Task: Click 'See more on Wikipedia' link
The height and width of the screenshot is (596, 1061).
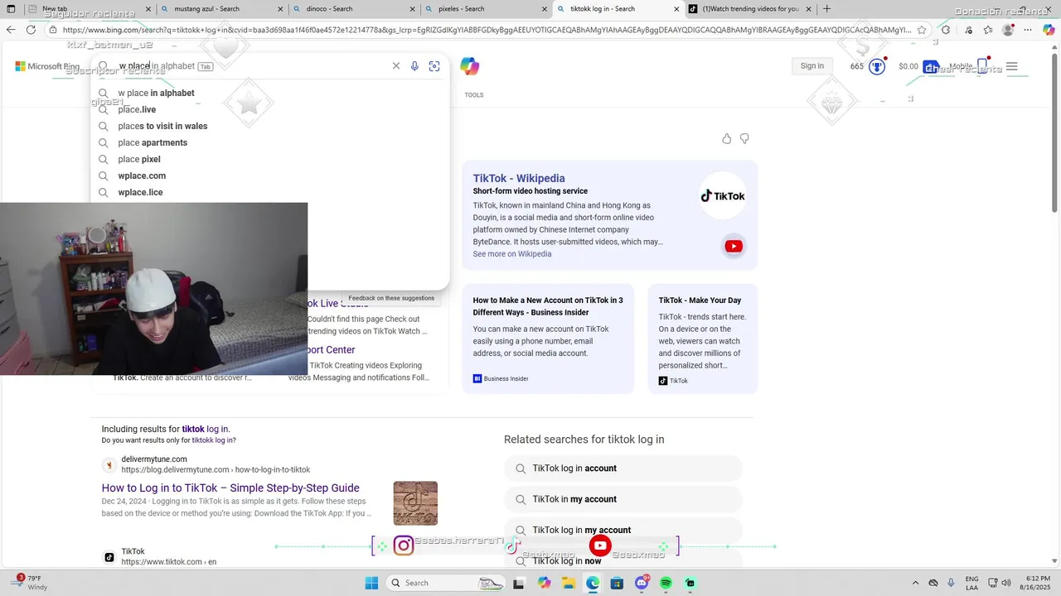Action: click(512, 254)
